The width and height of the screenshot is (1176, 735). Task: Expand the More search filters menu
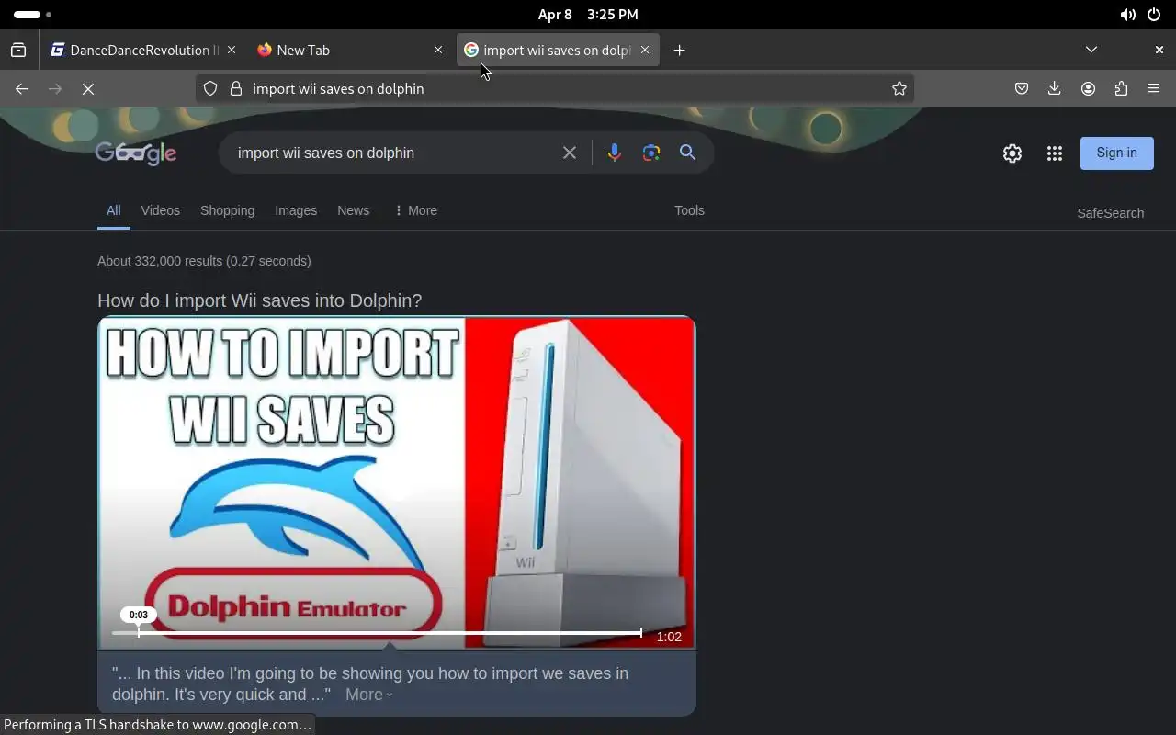click(415, 210)
